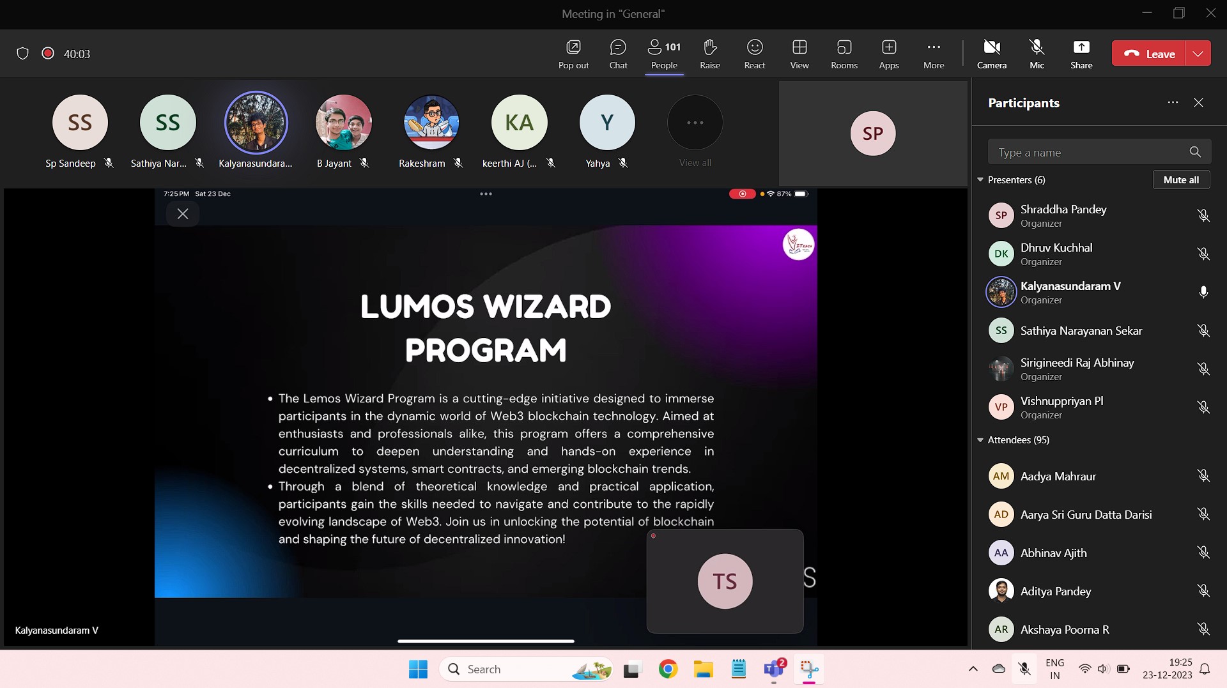The height and width of the screenshot is (688, 1227).
Task: Collapse the Attendees (95) section
Action: tap(980, 440)
